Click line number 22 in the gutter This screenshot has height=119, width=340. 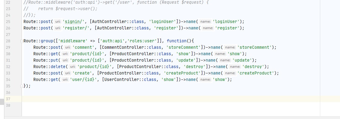[8, 2]
